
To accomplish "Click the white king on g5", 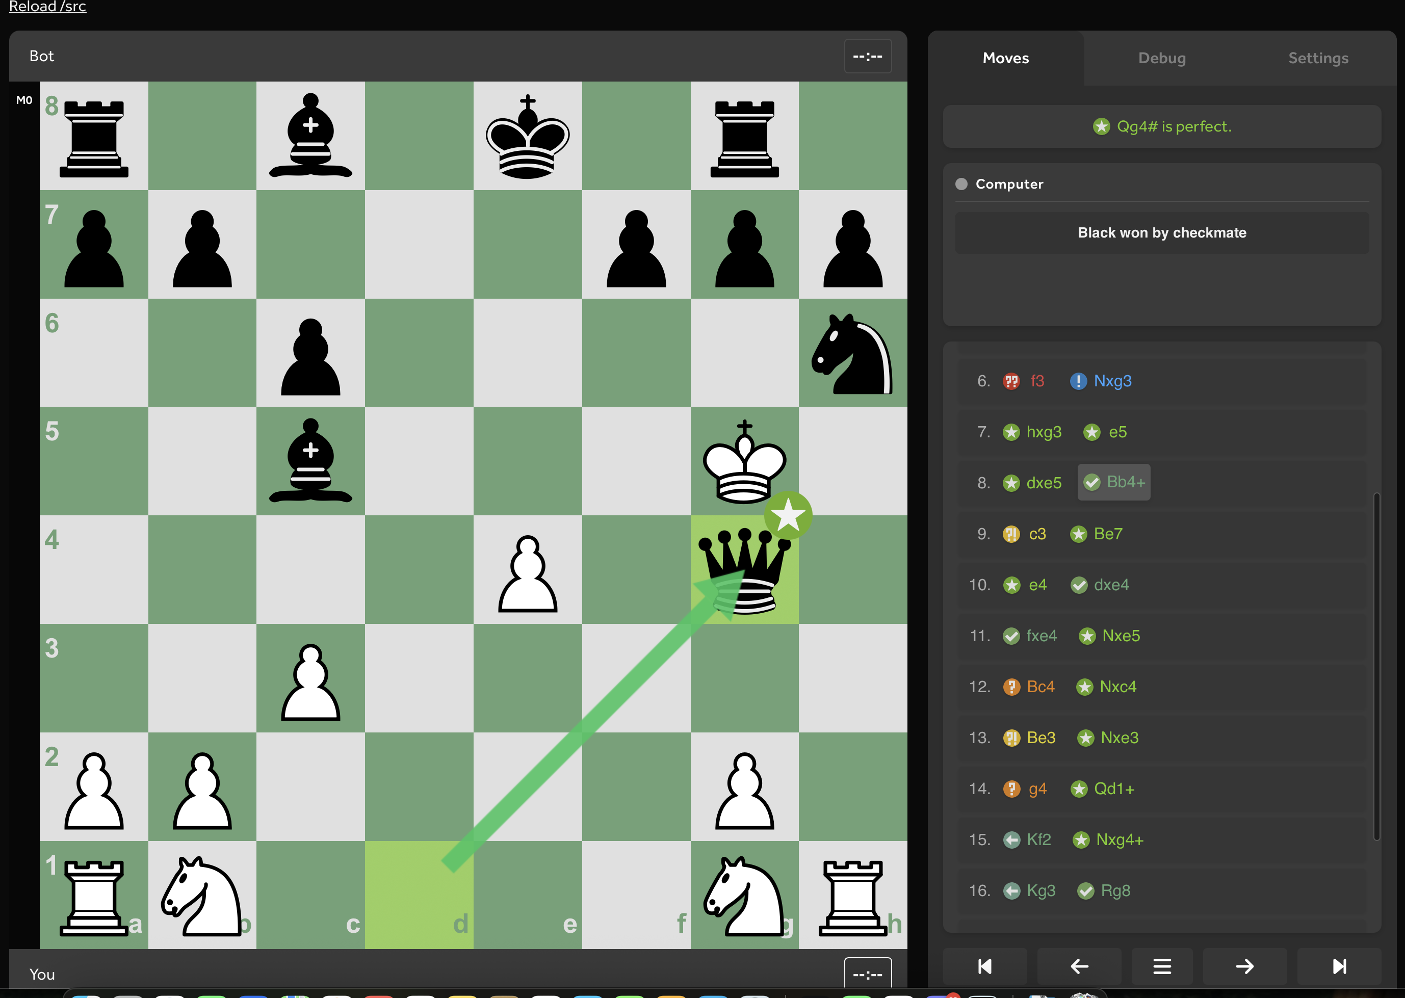I will click(x=744, y=461).
